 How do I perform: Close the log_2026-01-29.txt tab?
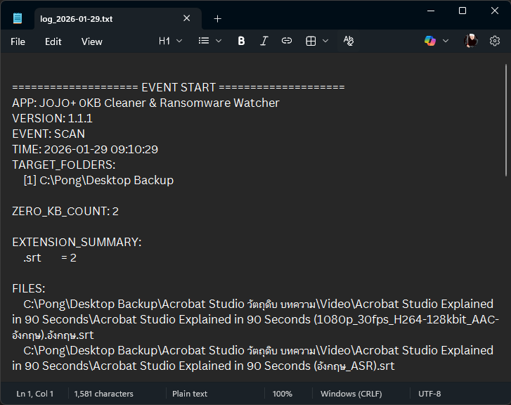(187, 18)
